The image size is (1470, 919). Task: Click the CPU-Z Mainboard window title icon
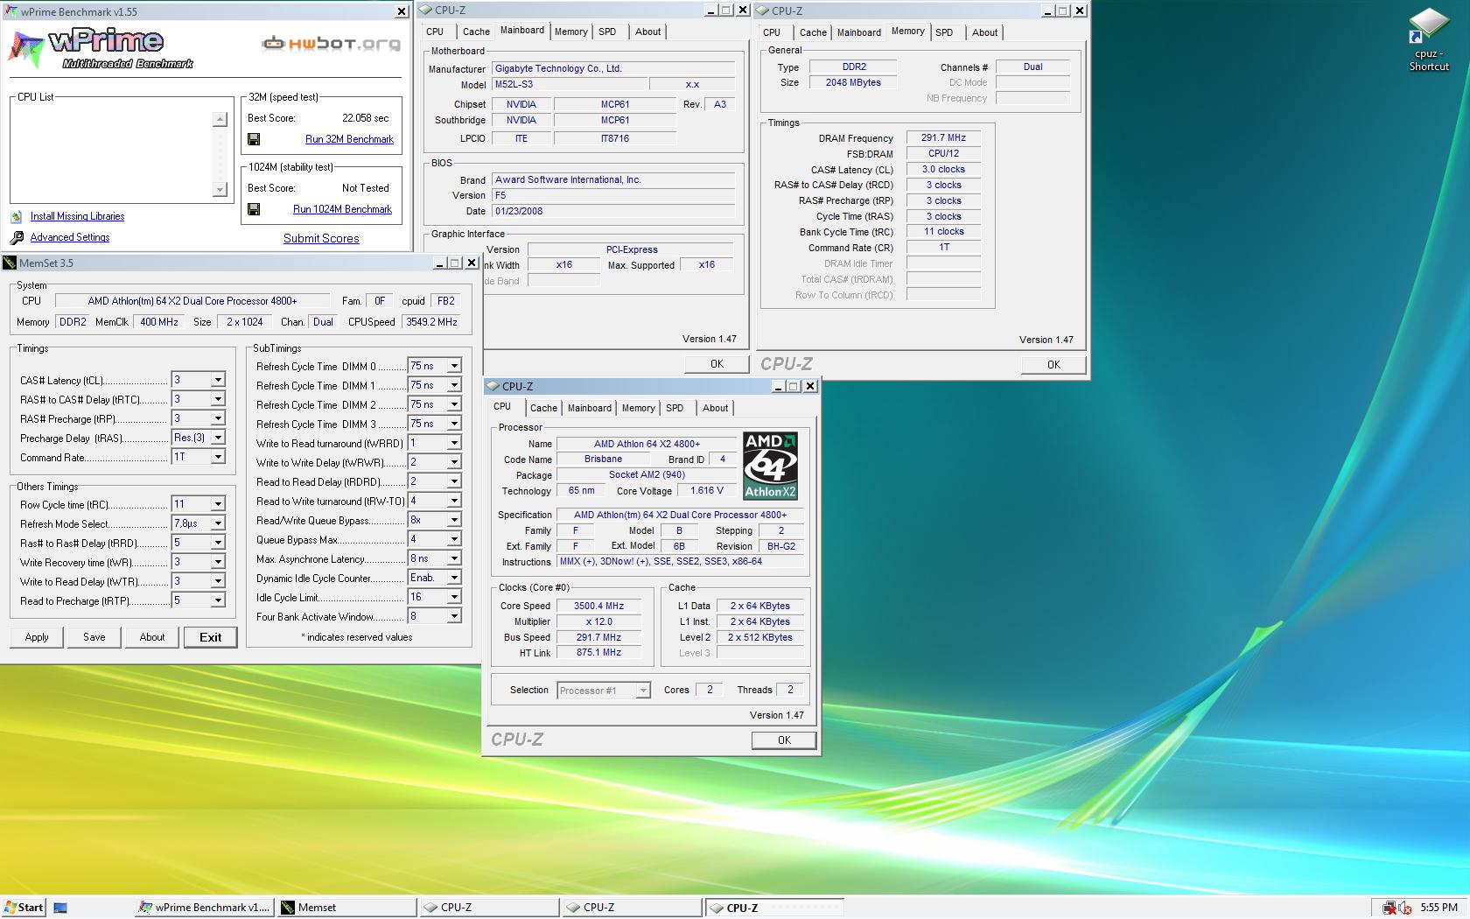pos(425,11)
